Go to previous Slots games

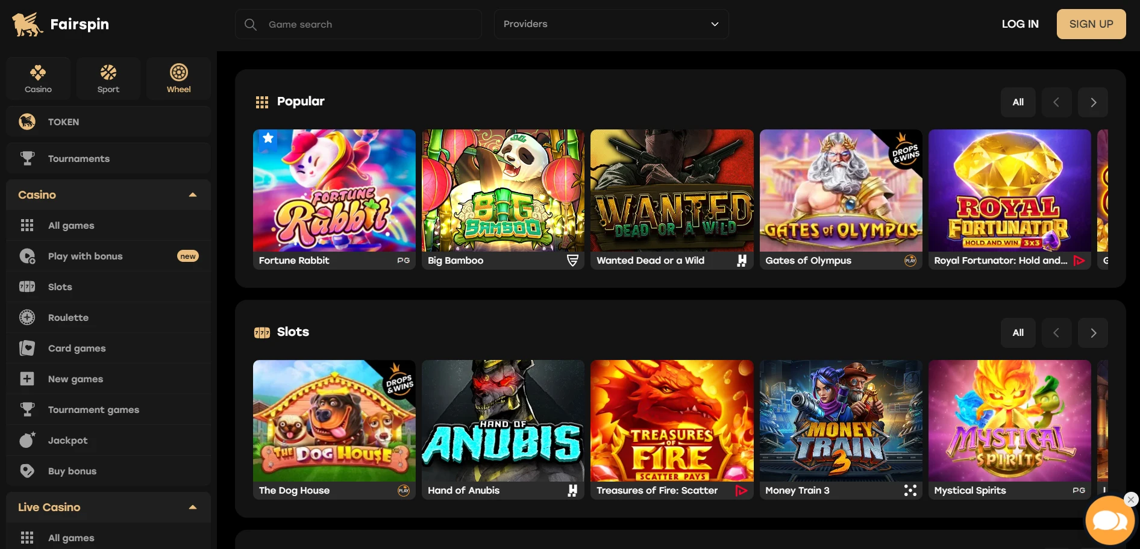point(1056,333)
